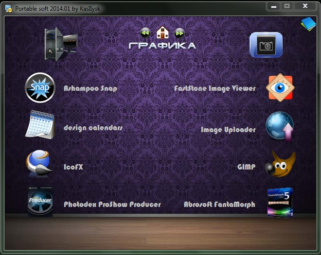Viewport: 321px width, 255px height.
Task: Click the FantaMorph 5 box icon
Action: tap(280, 202)
